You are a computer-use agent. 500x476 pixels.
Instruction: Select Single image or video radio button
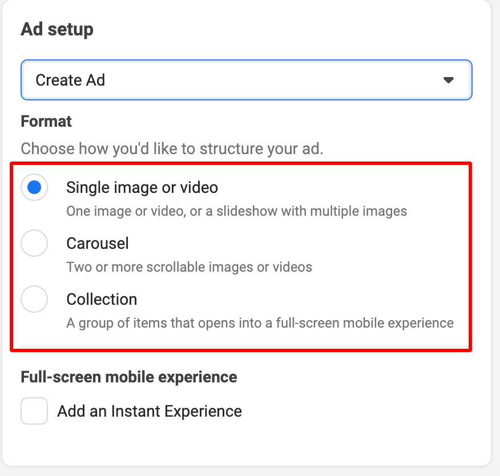(x=34, y=187)
